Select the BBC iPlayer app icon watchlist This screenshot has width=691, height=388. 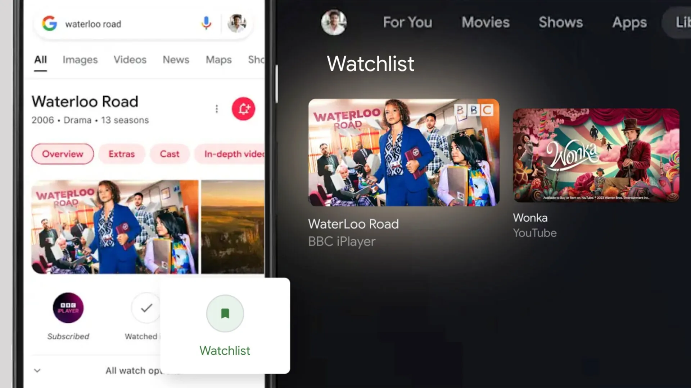click(x=68, y=308)
